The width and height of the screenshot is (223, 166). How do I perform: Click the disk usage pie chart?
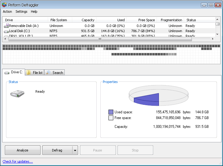coord(159,95)
